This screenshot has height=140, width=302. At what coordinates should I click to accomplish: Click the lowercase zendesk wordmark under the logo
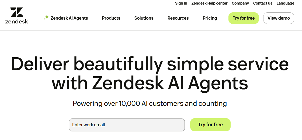click(17, 21)
